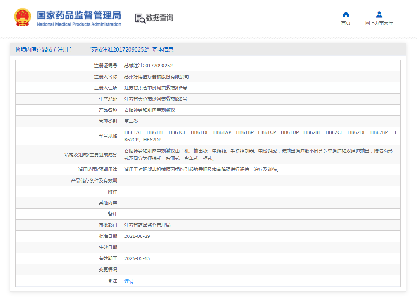Click the document icon before 境内医疗器械
This screenshot has height=298, width=417.
18,49
